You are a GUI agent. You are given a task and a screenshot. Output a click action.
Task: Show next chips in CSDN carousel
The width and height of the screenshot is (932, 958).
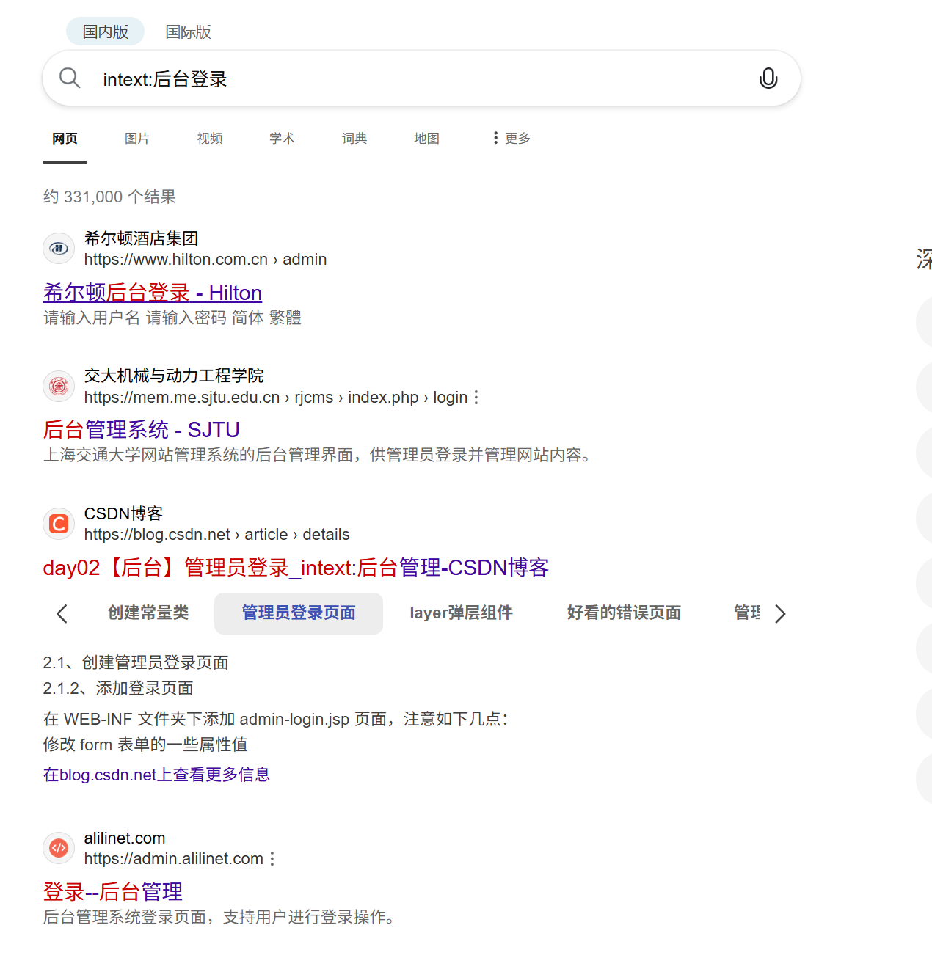point(780,614)
